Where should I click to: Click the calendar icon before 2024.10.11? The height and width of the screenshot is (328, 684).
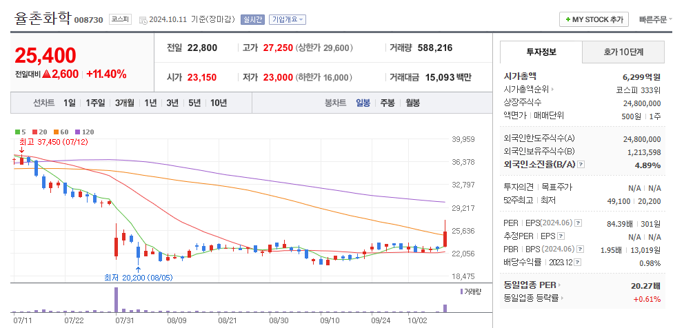pyautogui.click(x=143, y=20)
